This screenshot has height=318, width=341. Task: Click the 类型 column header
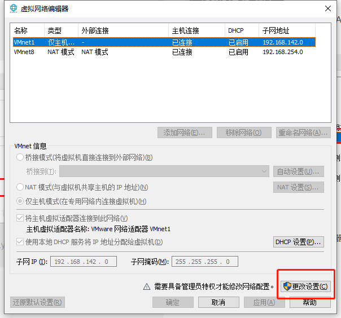(62, 30)
